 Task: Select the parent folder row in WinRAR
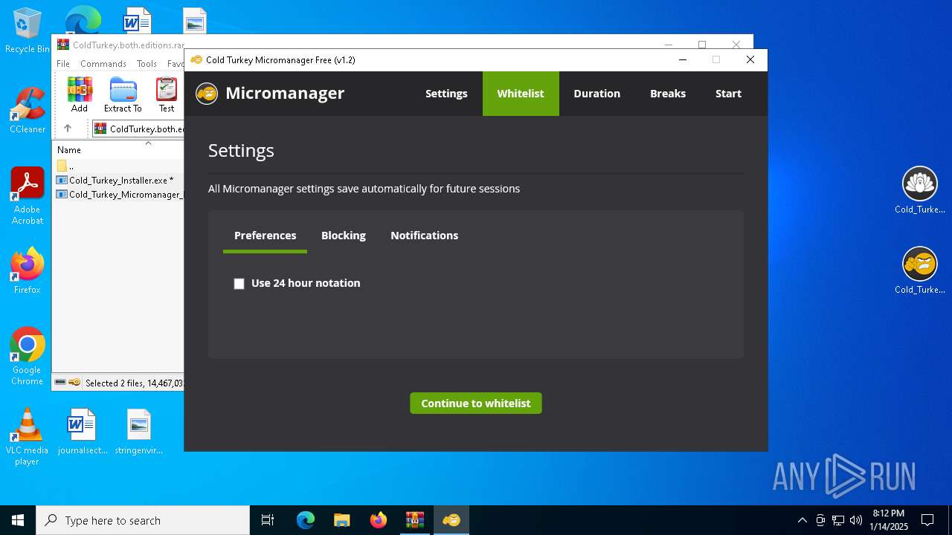[120, 166]
